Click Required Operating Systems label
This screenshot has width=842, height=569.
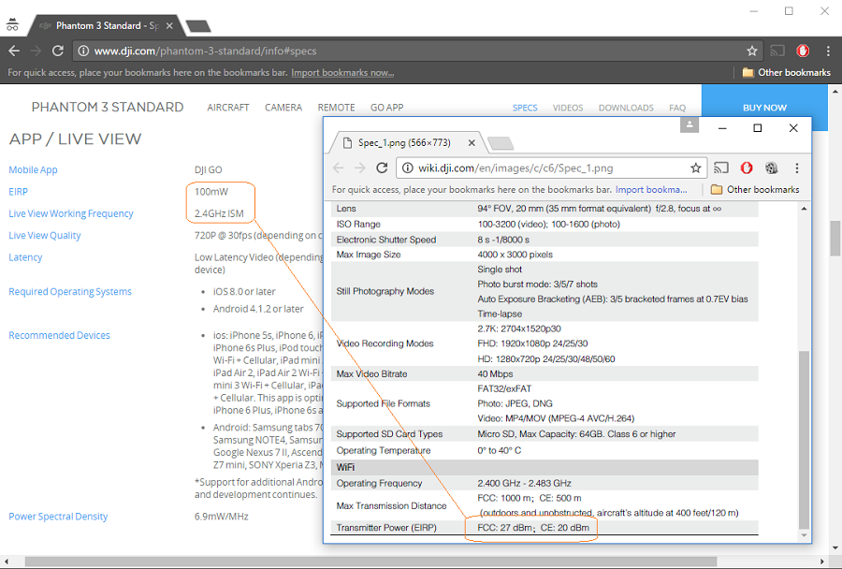(70, 292)
